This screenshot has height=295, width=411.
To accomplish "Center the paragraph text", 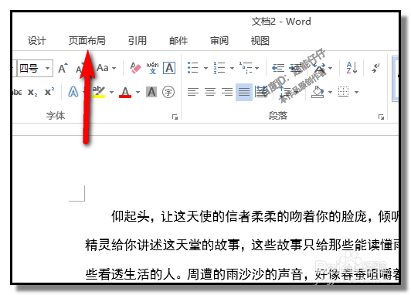I will [210, 92].
